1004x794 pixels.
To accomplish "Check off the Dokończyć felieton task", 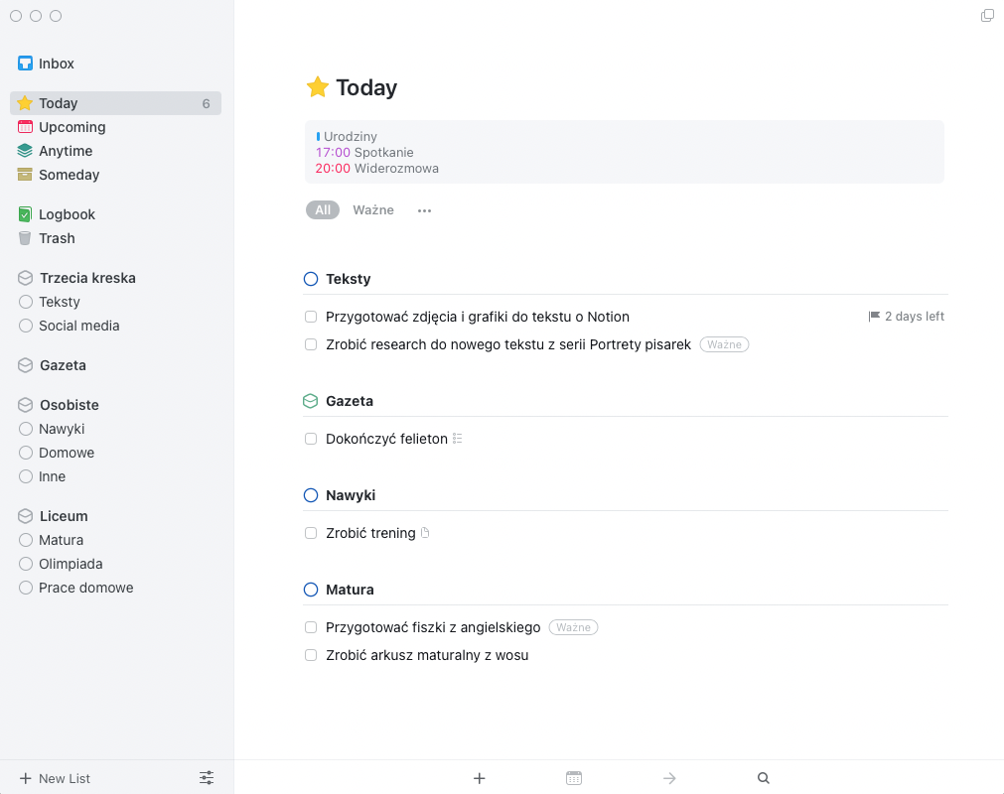I will [311, 439].
